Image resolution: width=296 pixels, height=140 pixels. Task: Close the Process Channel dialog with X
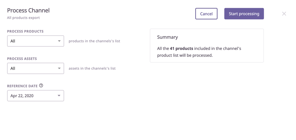(x=284, y=14)
